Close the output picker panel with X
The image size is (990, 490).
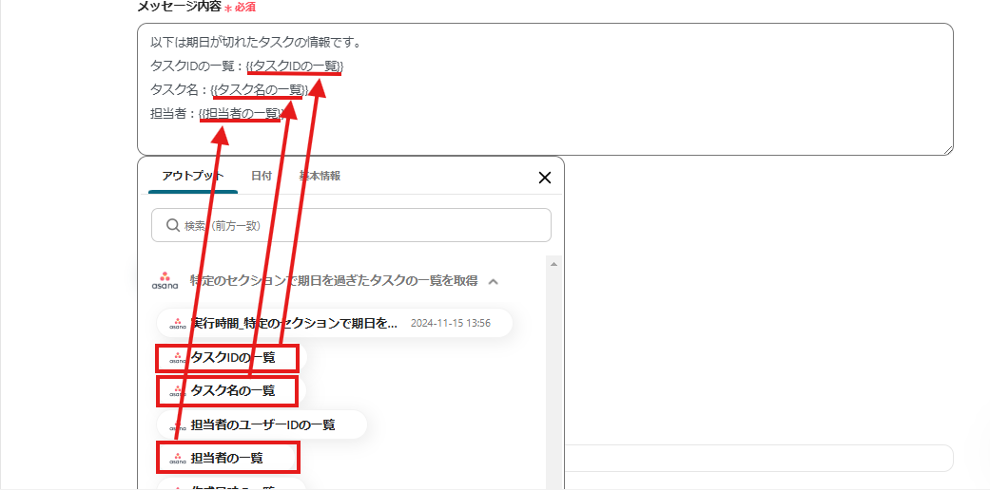544,178
